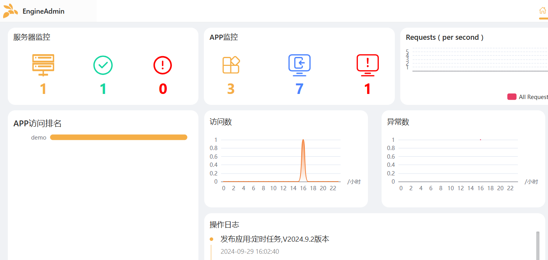Click the APP监控 card title
Image resolution: width=548 pixels, height=260 pixels.
coord(224,37)
